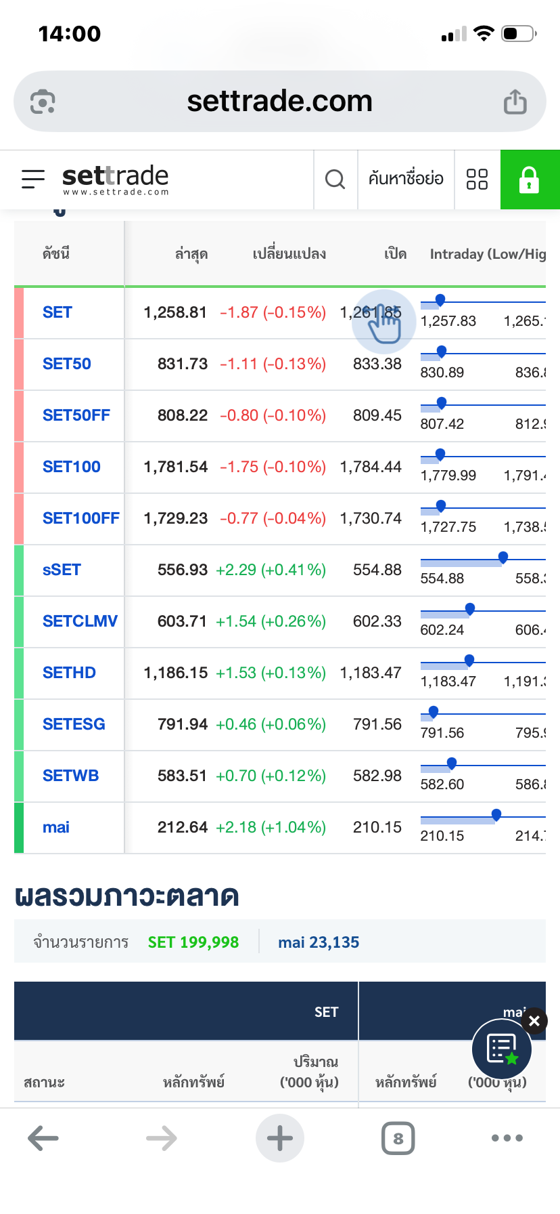Tap the magnifier search icon
The width and height of the screenshot is (560, 1214).
point(335,179)
